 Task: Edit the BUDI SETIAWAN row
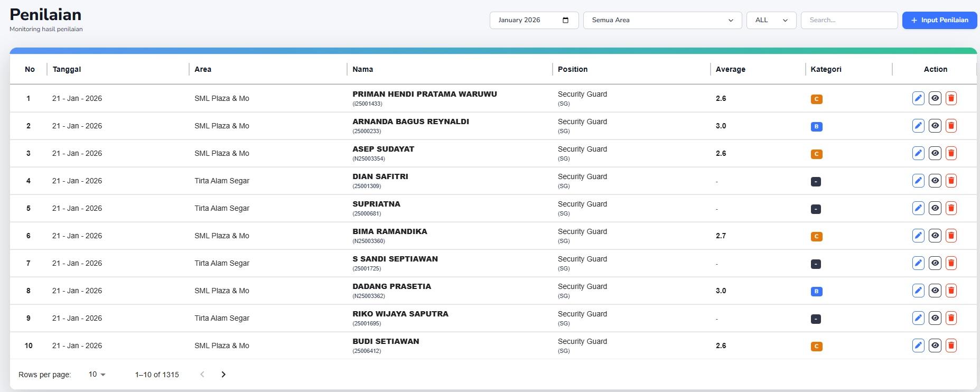[918, 346]
